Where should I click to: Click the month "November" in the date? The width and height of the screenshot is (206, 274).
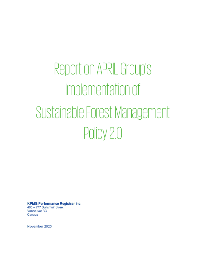35,227
